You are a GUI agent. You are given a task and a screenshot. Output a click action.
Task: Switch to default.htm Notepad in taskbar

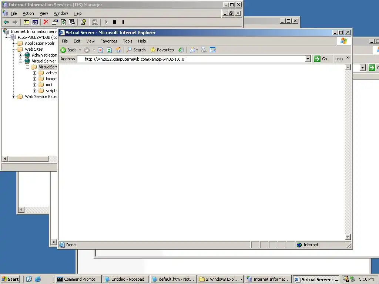point(173,279)
